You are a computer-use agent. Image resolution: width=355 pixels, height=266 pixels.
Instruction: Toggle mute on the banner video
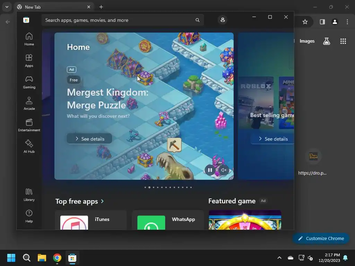pyautogui.click(x=224, y=170)
